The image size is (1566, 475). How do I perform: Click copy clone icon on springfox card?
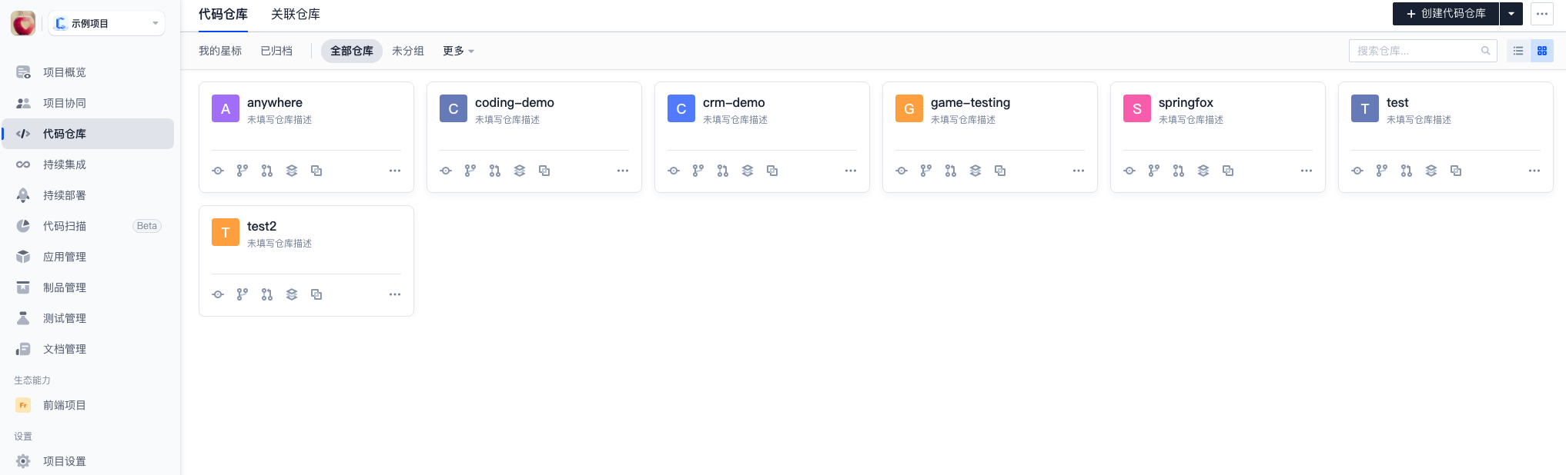click(x=1228, y=171)
